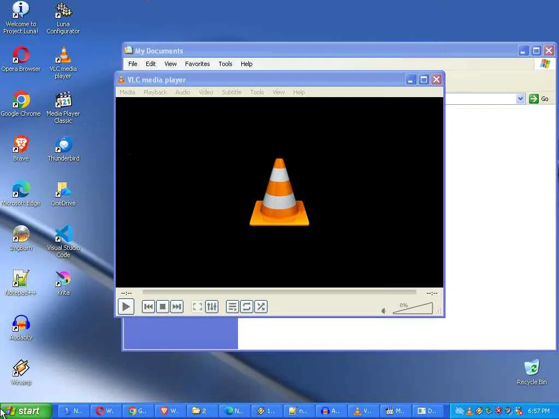Switch to Notepad++ taskbar button
Viewport: 559px width, 419px height.
tap(299, 411)
